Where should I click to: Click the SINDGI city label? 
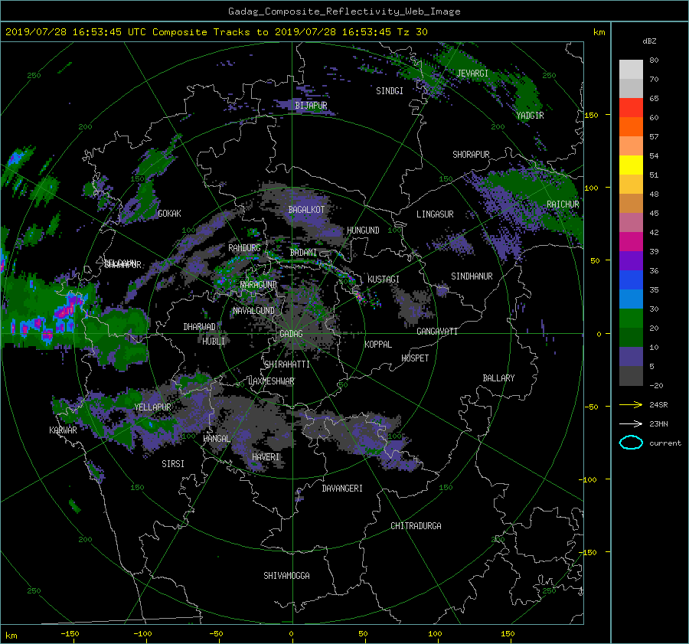390,91
